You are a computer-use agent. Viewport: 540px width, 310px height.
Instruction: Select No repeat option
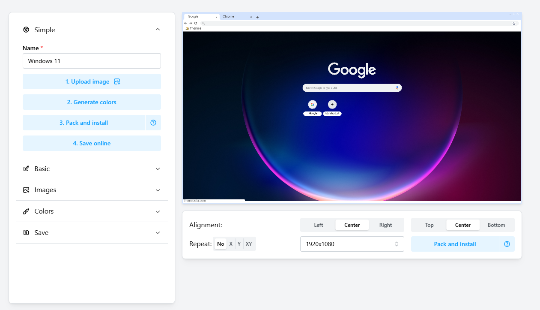221,244
